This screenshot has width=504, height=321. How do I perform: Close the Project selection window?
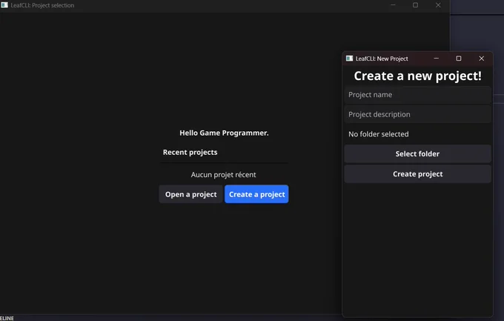[438, 5]
